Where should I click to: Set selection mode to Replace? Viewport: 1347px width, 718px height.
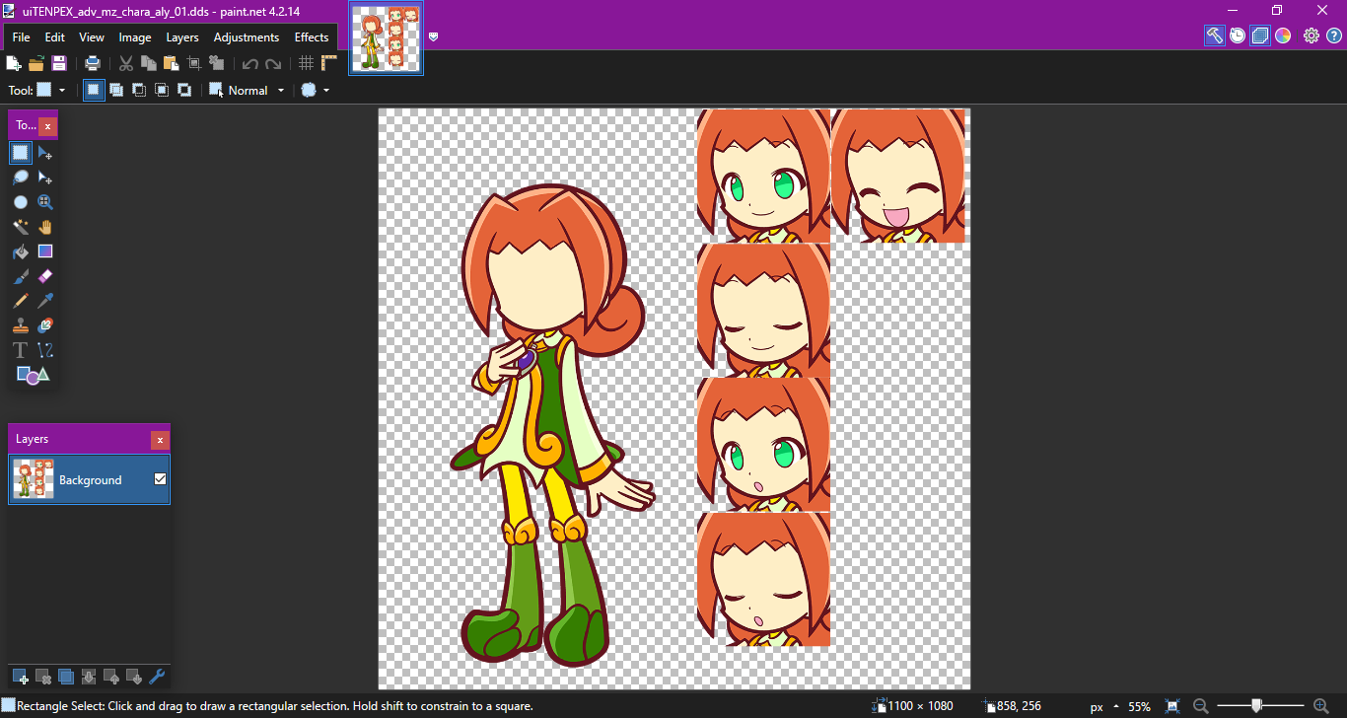point(94,90)
